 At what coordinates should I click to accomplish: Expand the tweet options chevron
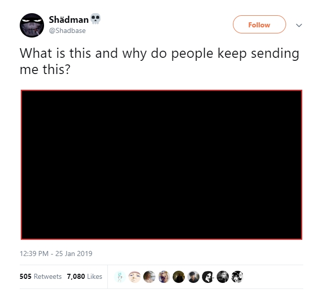(x=299, y=25)
